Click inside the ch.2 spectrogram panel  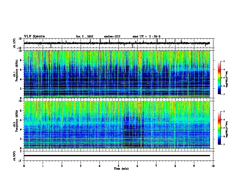[117, 125]
